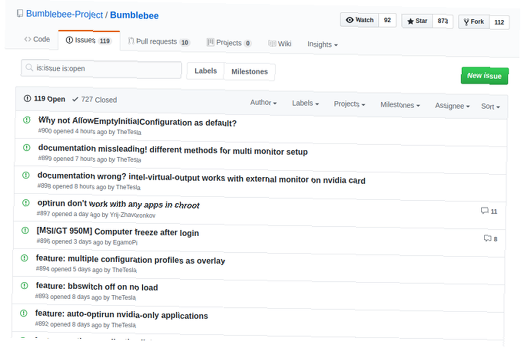Click the open-issue icon for #898
Image resolution: width=521 pixels, height=348 pixels.
[26, 175]
